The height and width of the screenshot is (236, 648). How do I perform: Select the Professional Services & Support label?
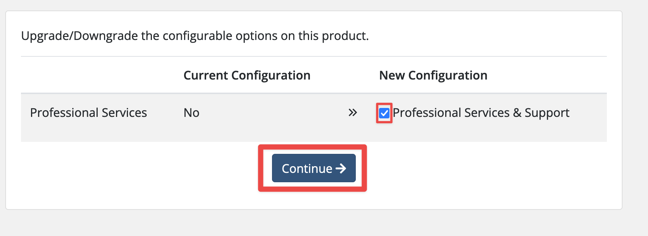481,113
